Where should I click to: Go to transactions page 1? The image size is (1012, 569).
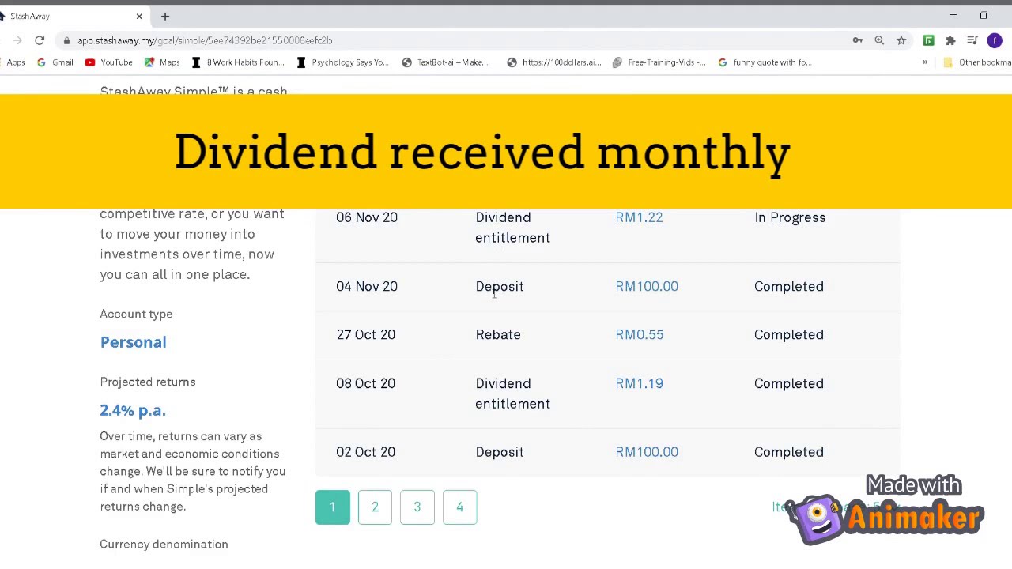(333, 507)
